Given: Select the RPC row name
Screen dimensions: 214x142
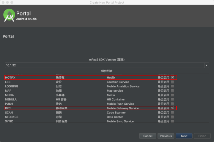Looking at the screenshot, I should tap(8, 108).
